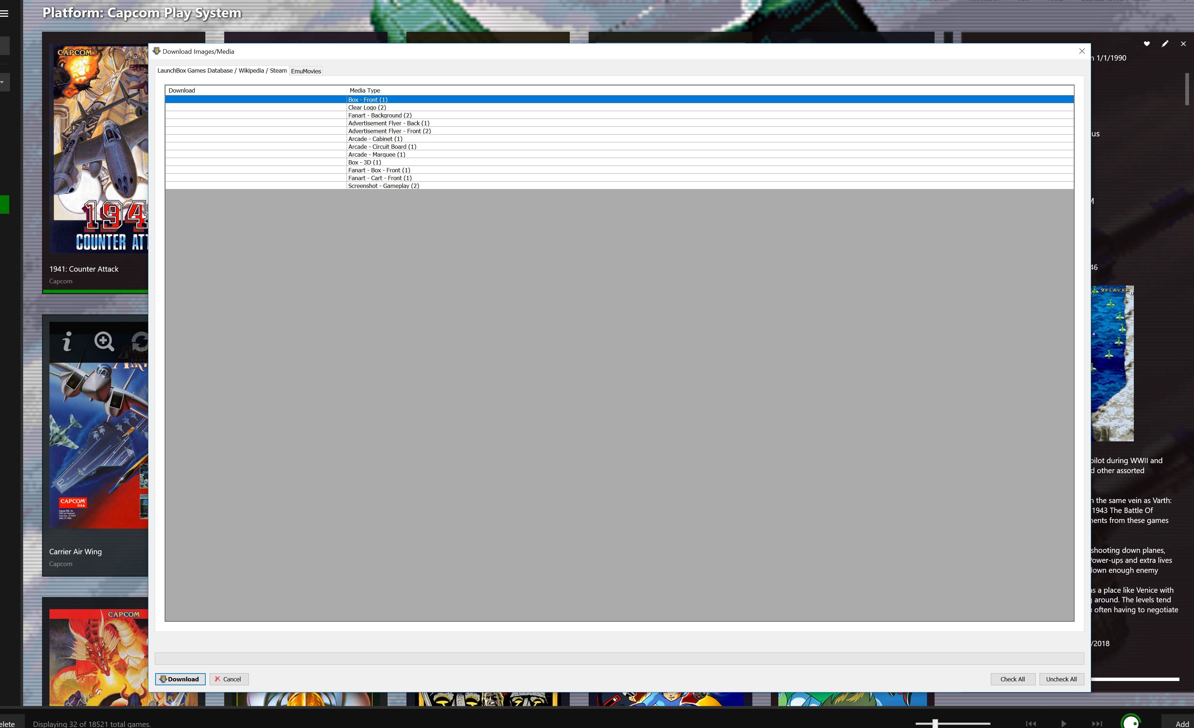The height and width of the screenshot is (728, 1194).
Task: Favorite the game with the heart icon
Action: click(x=1147, y=44)
